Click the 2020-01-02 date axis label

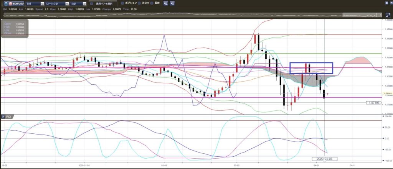[84, 165]
